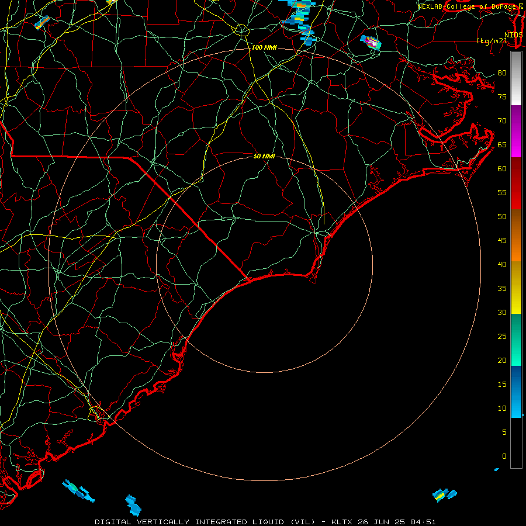Click the 5 scale value
Viewport: 526px width, 526px height.
coord(504,432)
